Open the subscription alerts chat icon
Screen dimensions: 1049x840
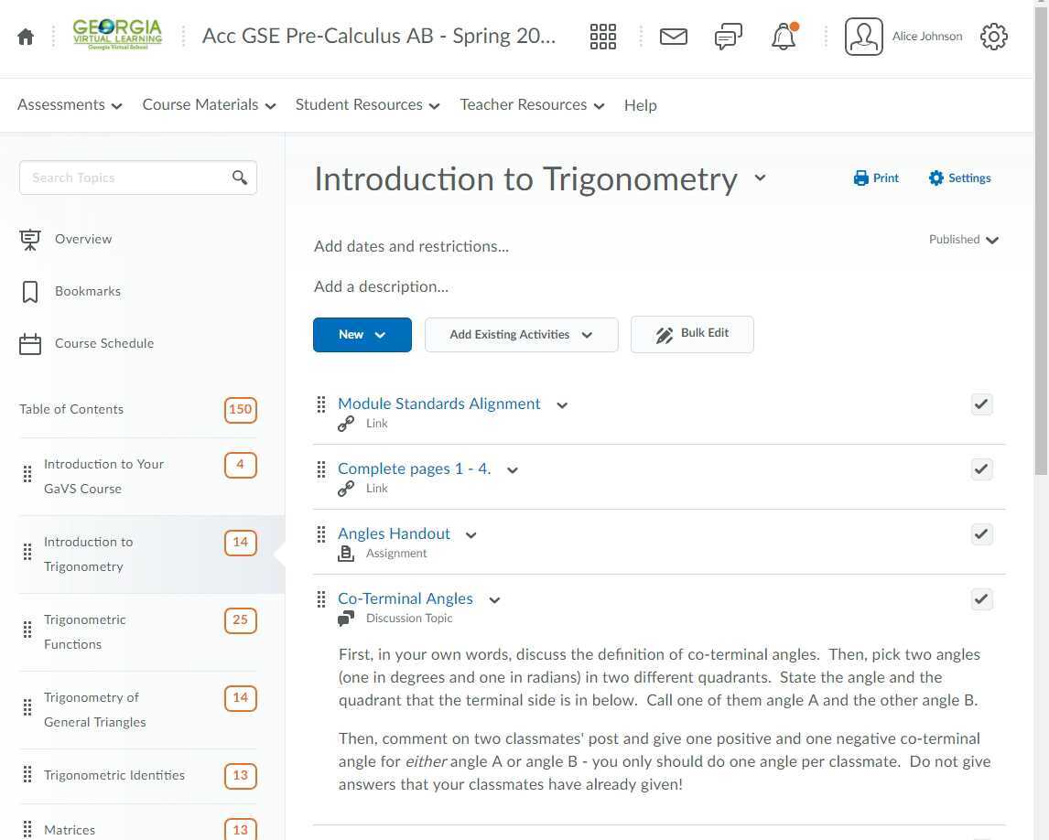pyautogui.click(x=728, y=37)
